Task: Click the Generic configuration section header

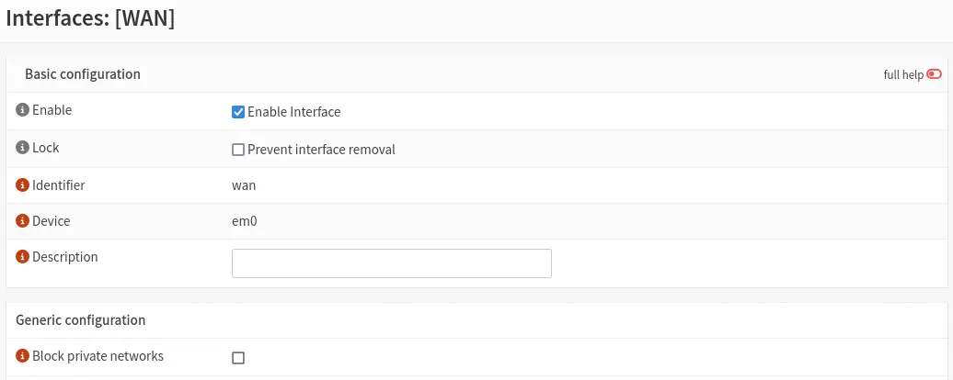Action: [x=80, y=320]
